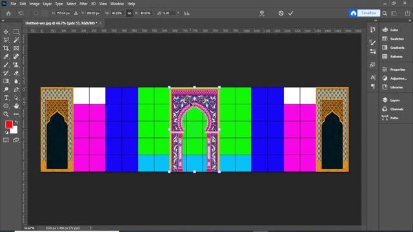Select the Dodge tool
This screenshot has width=413, height=232.
6,90
